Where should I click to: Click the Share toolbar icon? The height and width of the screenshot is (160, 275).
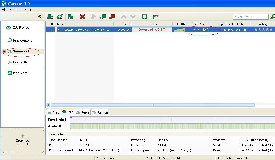coord(156,17)
